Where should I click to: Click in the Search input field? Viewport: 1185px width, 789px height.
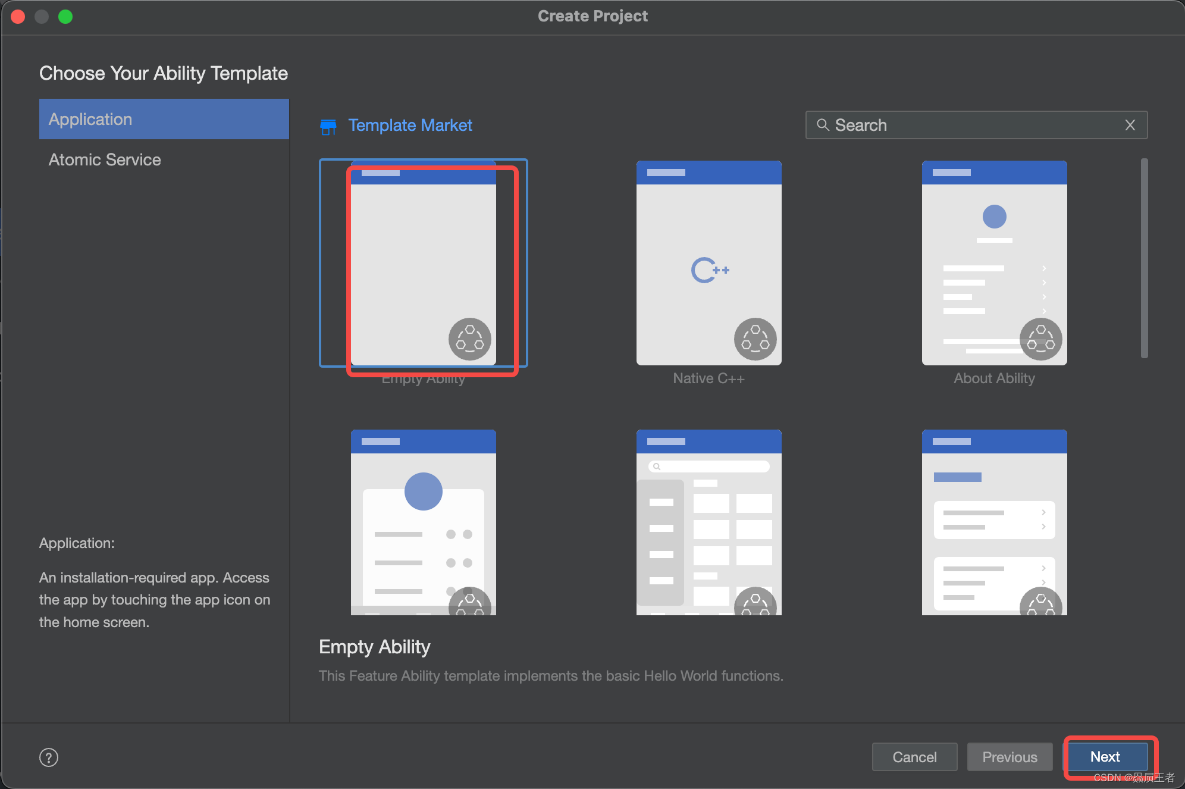976,125
